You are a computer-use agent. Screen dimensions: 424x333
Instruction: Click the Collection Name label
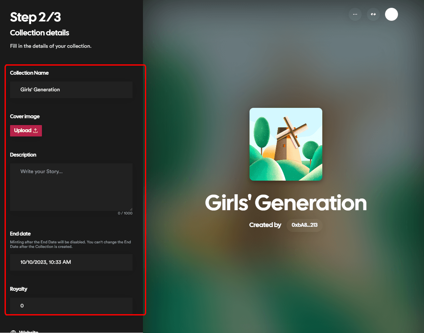pos(29,73)
